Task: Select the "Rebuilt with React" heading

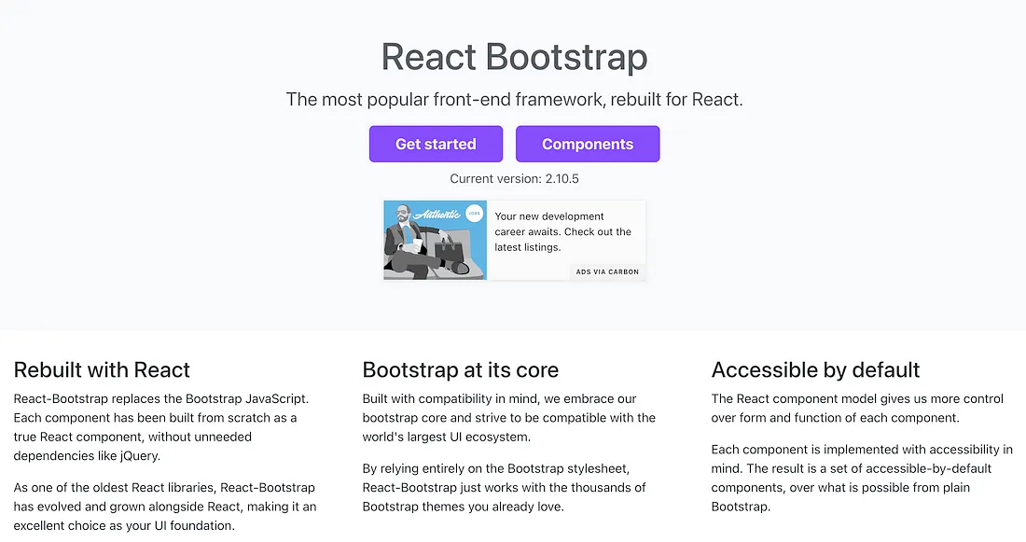Action: [x=102, y=369]
